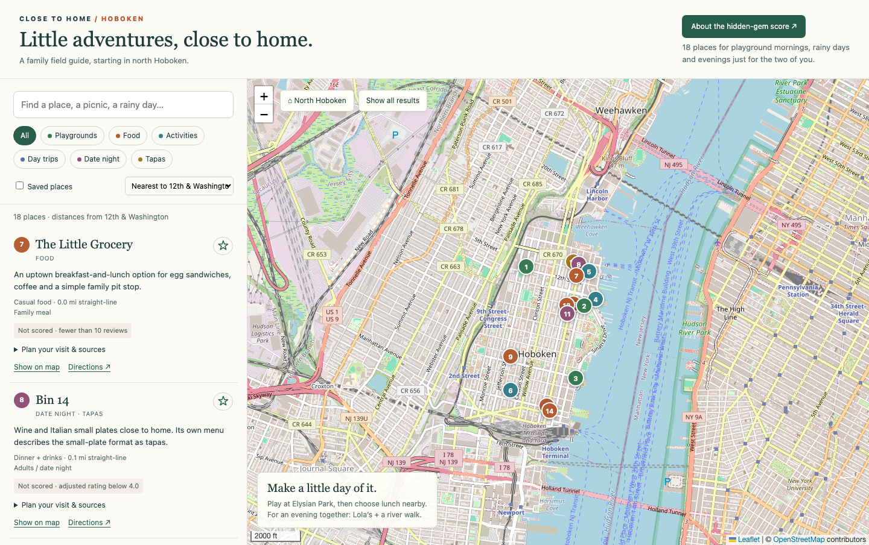Screen dimensions: 869x545
Task: Enable the Saved places checkbox
Action: click(x=20, y=186)
